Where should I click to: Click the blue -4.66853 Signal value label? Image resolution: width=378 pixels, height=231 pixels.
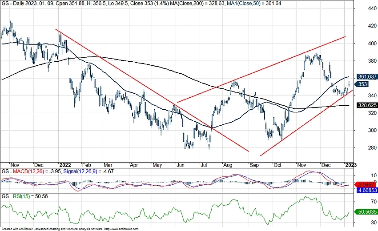pyautogui.click(x=366, y=190)
